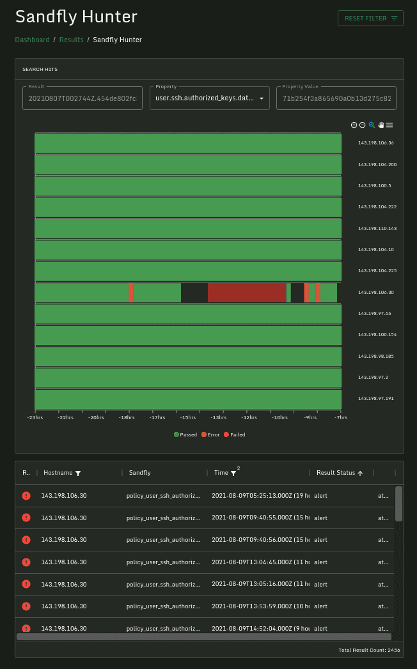Screen dimensions: 417x669
Task: Click the chart zoom out icon
Action: point(362,125)
